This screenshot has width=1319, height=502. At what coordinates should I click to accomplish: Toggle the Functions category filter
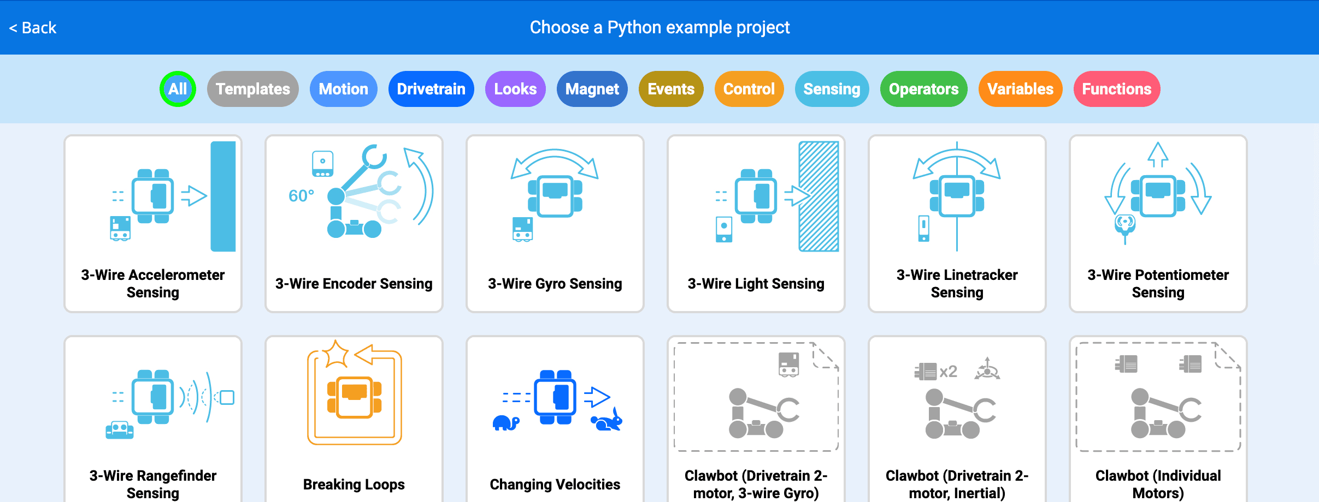tap(1117, 89)
